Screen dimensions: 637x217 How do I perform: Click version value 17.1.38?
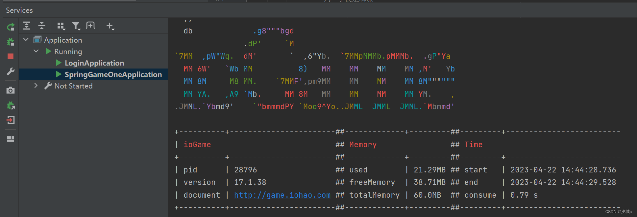(250, 182)
